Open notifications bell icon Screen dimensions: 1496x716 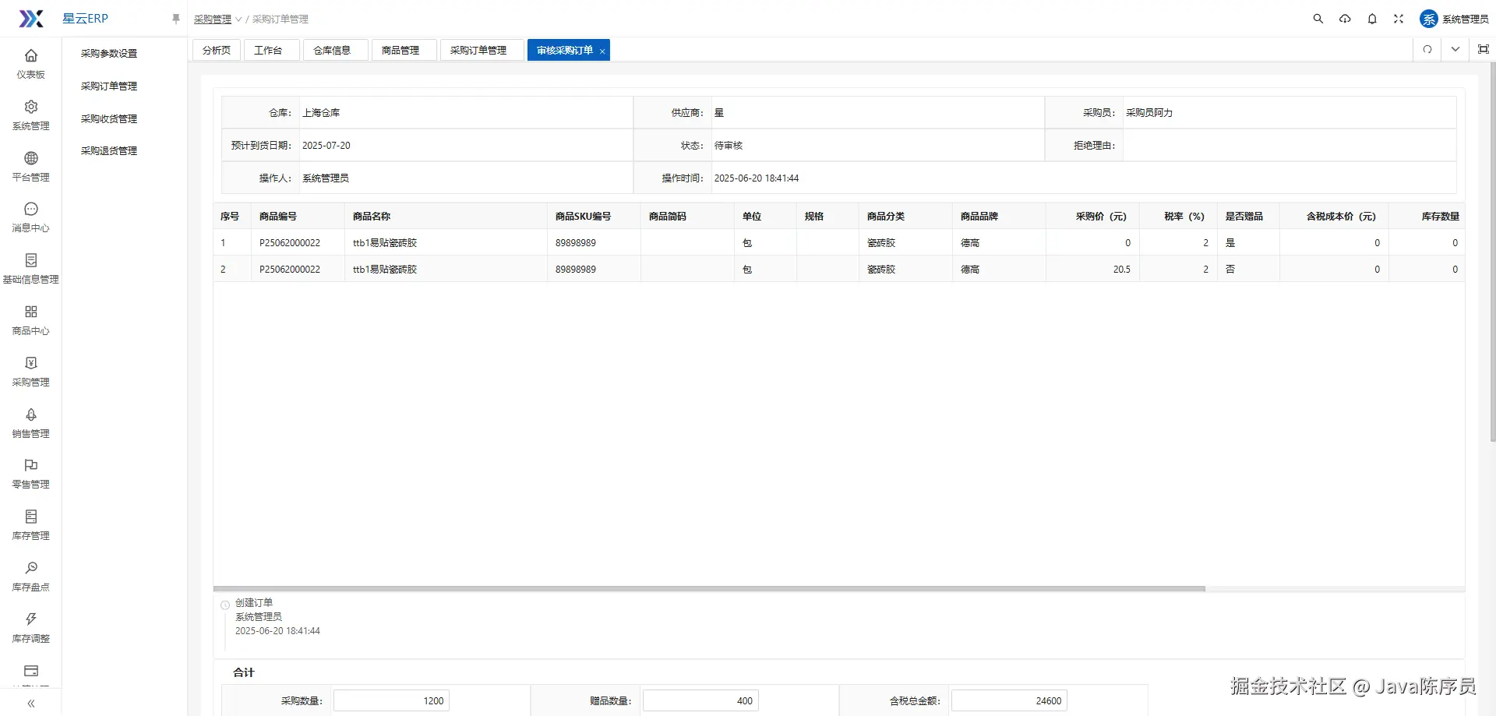click(1372, 19)
